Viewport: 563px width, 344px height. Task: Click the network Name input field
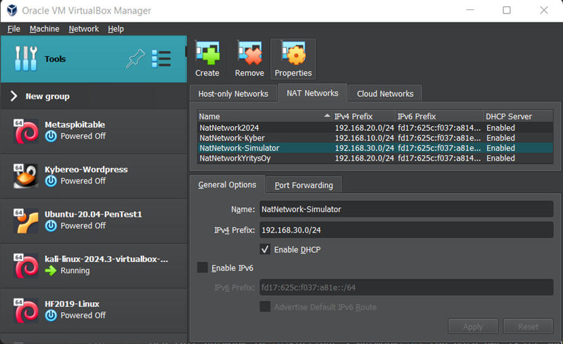tap(406, 209)
